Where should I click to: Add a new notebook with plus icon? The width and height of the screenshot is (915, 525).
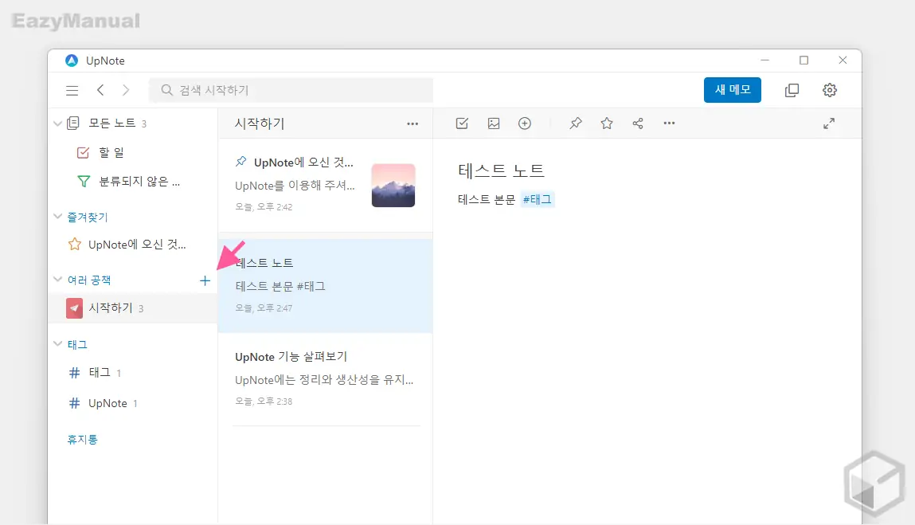tap(205, 281)
